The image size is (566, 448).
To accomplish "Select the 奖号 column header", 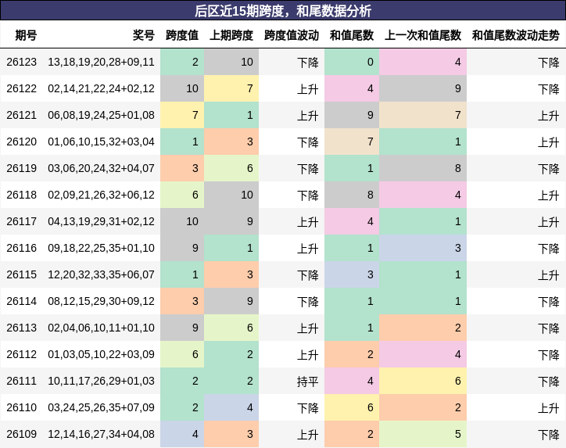I will (144, 35).
